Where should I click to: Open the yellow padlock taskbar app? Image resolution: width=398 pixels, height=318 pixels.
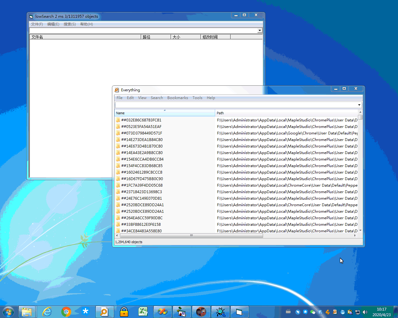[x=124, y=312]
